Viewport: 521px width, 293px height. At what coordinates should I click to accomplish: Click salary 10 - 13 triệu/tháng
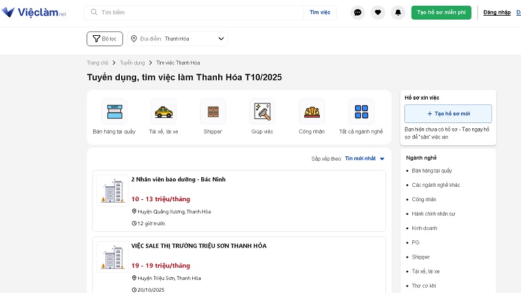(161, 199)
